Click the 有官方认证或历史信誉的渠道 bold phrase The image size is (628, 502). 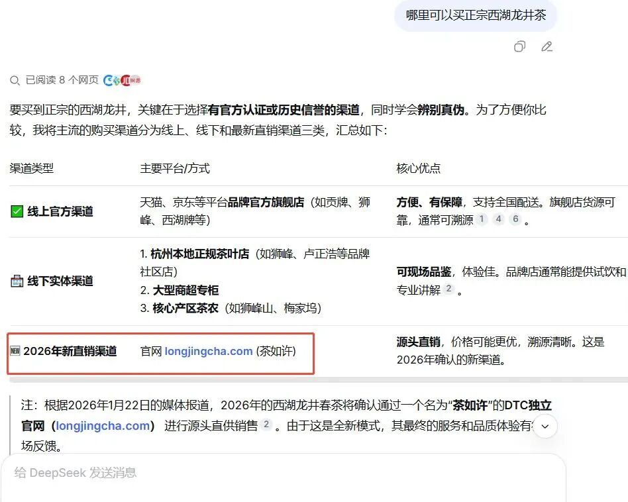pyautogui.click(x=284, y=110)
